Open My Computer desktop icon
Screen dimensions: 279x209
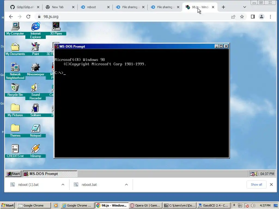[x=15, y=28]
